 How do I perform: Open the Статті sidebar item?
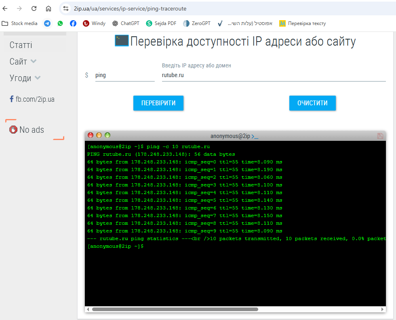[x=21, y=45]
